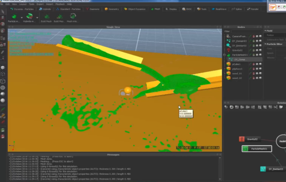Click the first icon in Relationship editor toolbar
The height and width of the screenshot is (182, 286).
click(x=226, y=107)
